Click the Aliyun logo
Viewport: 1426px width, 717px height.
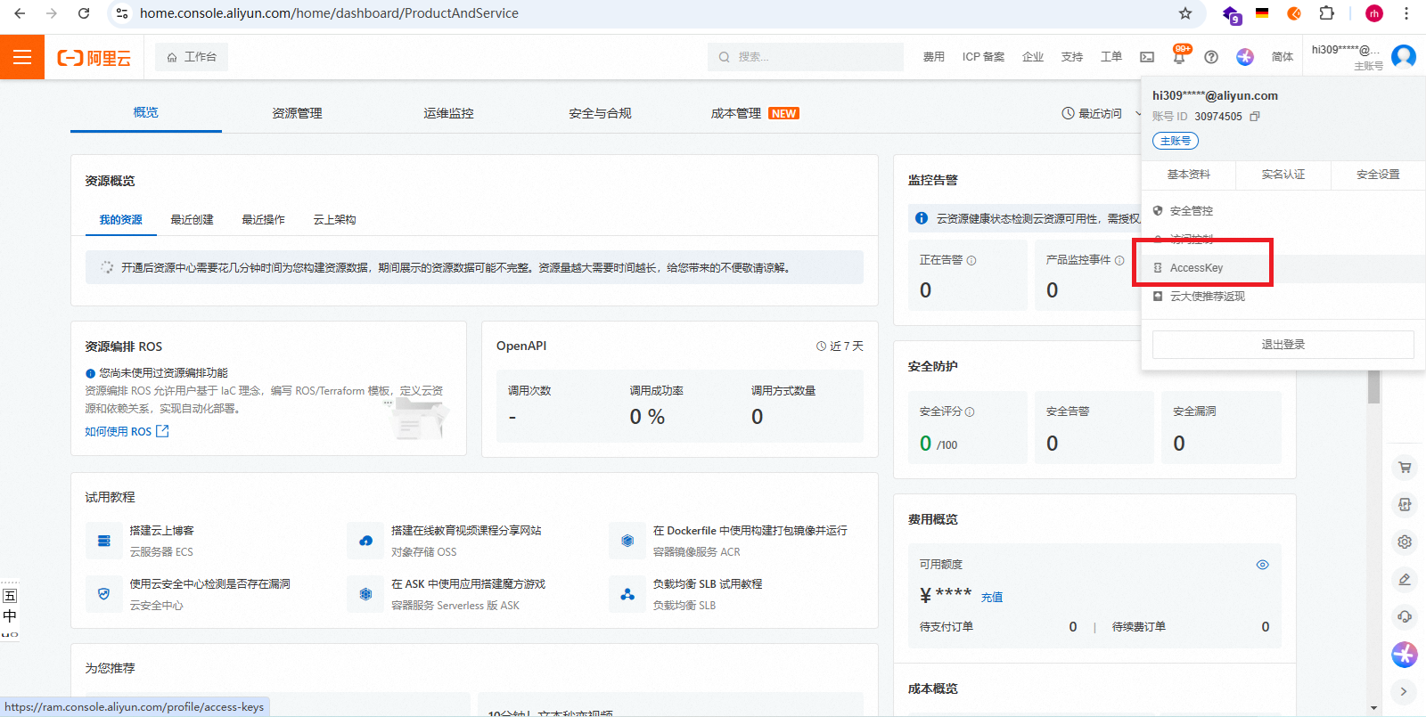pyautogui.click(x=94, y=58)
